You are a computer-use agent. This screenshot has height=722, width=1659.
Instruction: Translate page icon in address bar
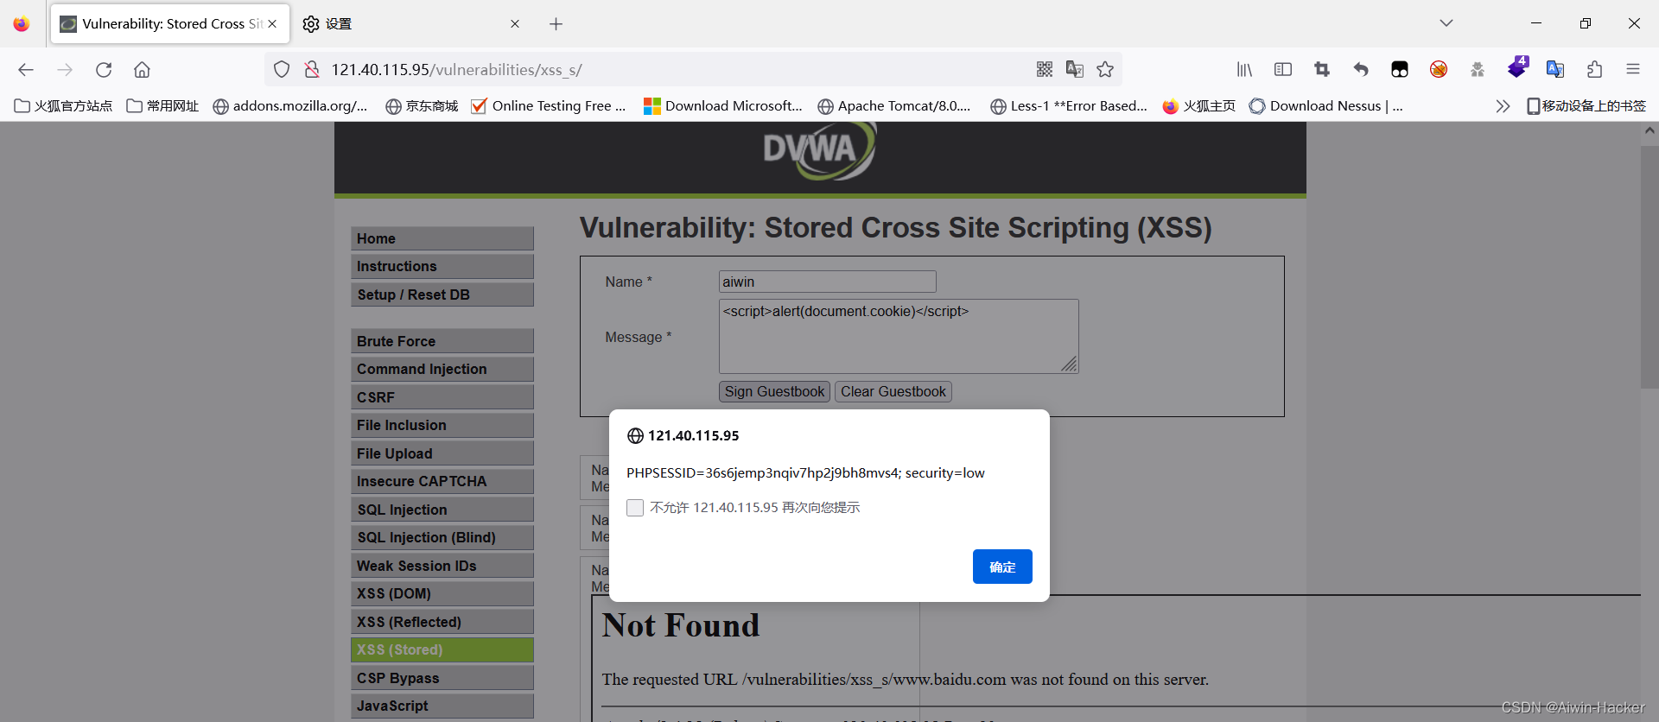(1075, 69)
